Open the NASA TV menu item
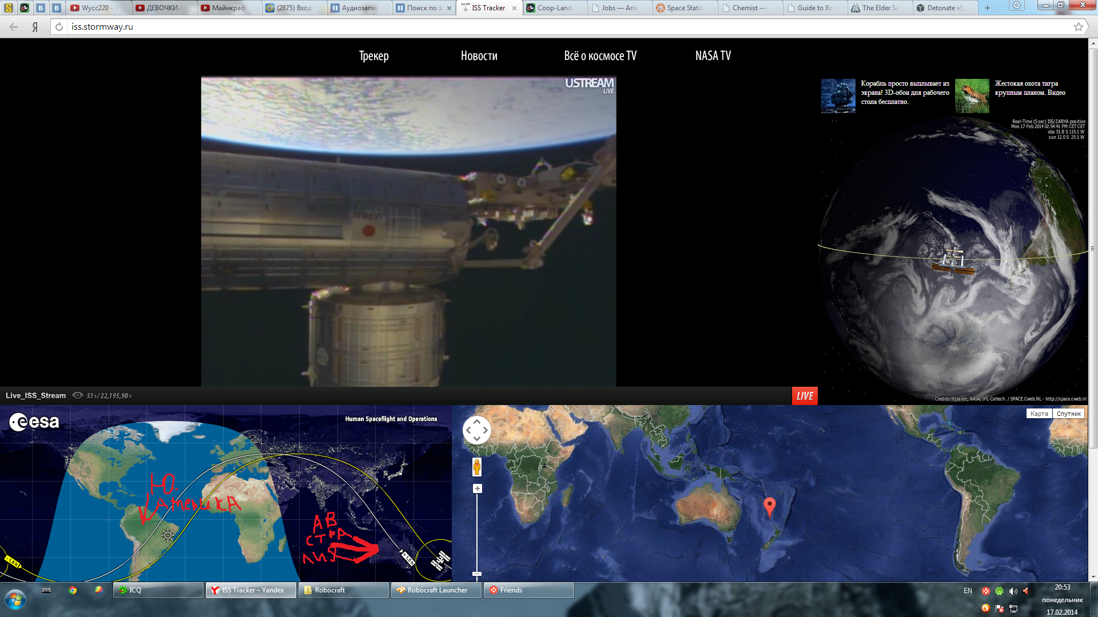The height and width of the screenshot is (617, 1098). tap(713, 55)
